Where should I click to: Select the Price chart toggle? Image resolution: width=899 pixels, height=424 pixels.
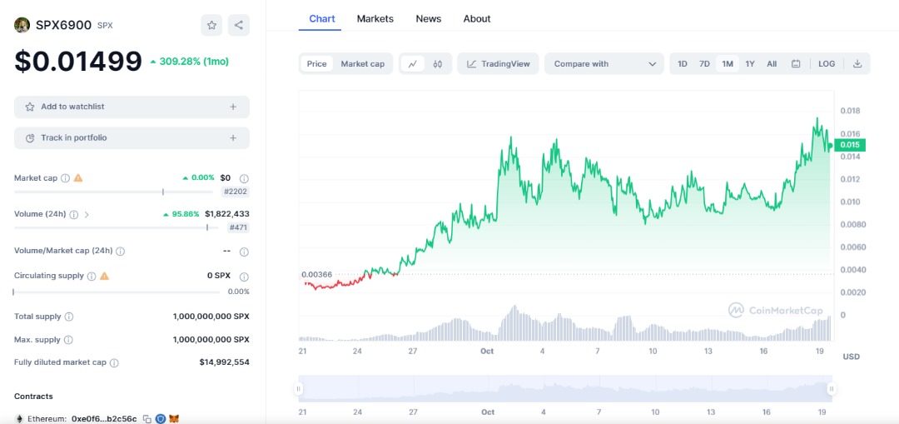click(x=316, y=63)
